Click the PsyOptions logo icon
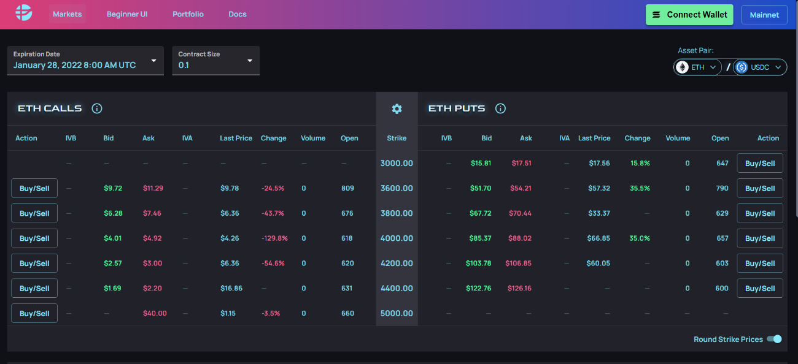This screenshot has width=798, height=364. coord(23,13)
